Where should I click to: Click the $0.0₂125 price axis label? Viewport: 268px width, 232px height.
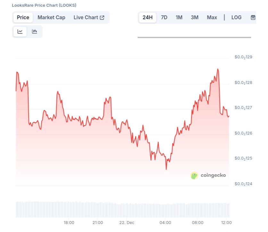point(243,158)
